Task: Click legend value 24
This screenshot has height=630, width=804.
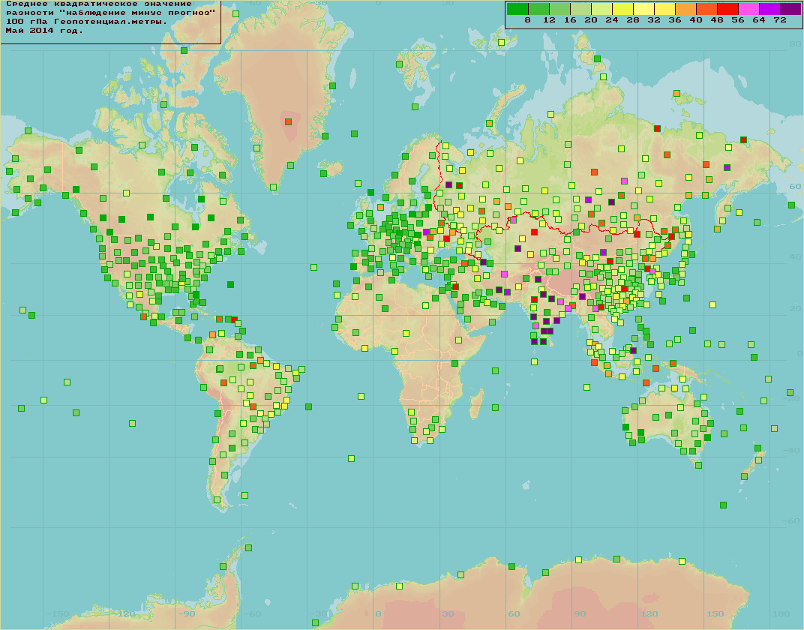Action: (x=612, y=20)
